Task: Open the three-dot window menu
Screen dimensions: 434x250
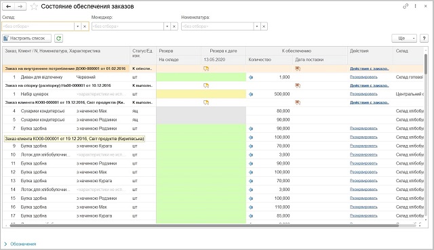Action: [415, 6]
